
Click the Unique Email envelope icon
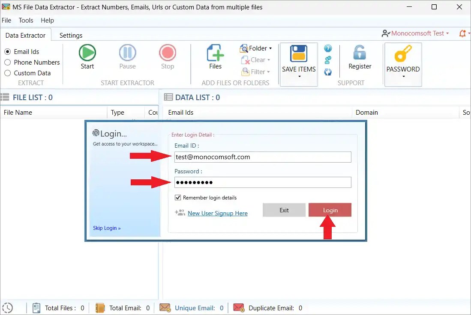tap(165, 308)
